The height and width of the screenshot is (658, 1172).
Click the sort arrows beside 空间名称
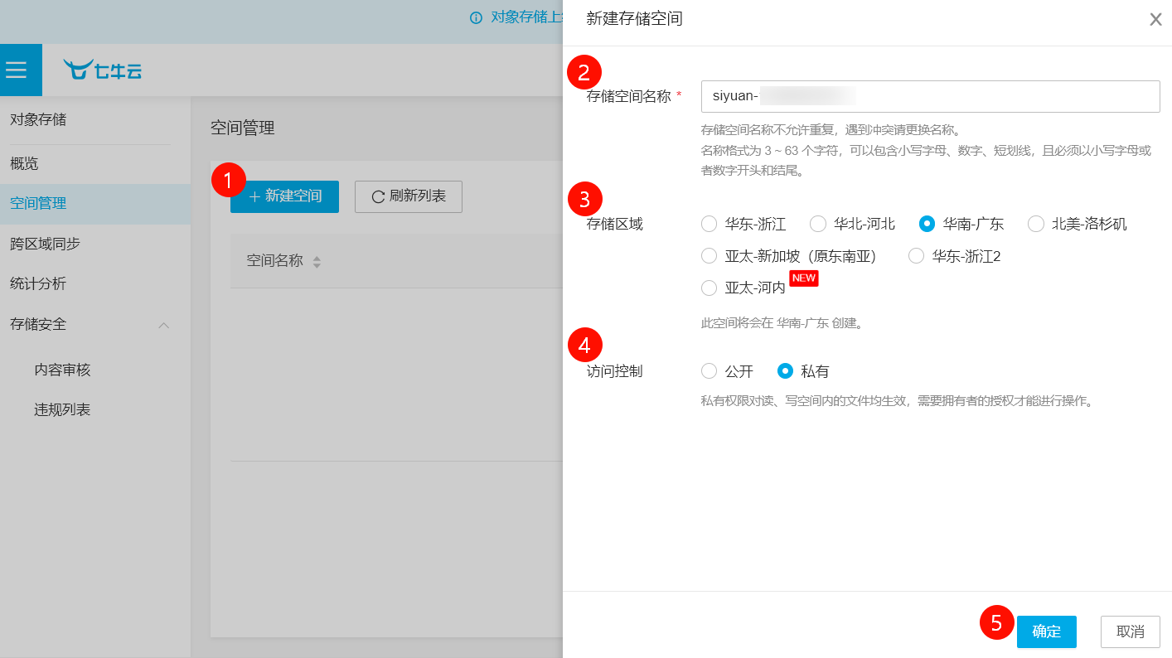tap(317, 262)
